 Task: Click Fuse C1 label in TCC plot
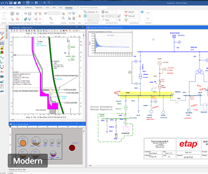pos(56,61)
